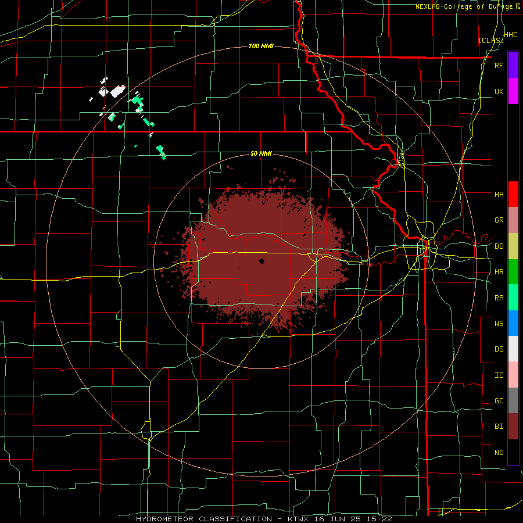Click the BD legend label
523x523 pixels.
[x=499, y=246]
